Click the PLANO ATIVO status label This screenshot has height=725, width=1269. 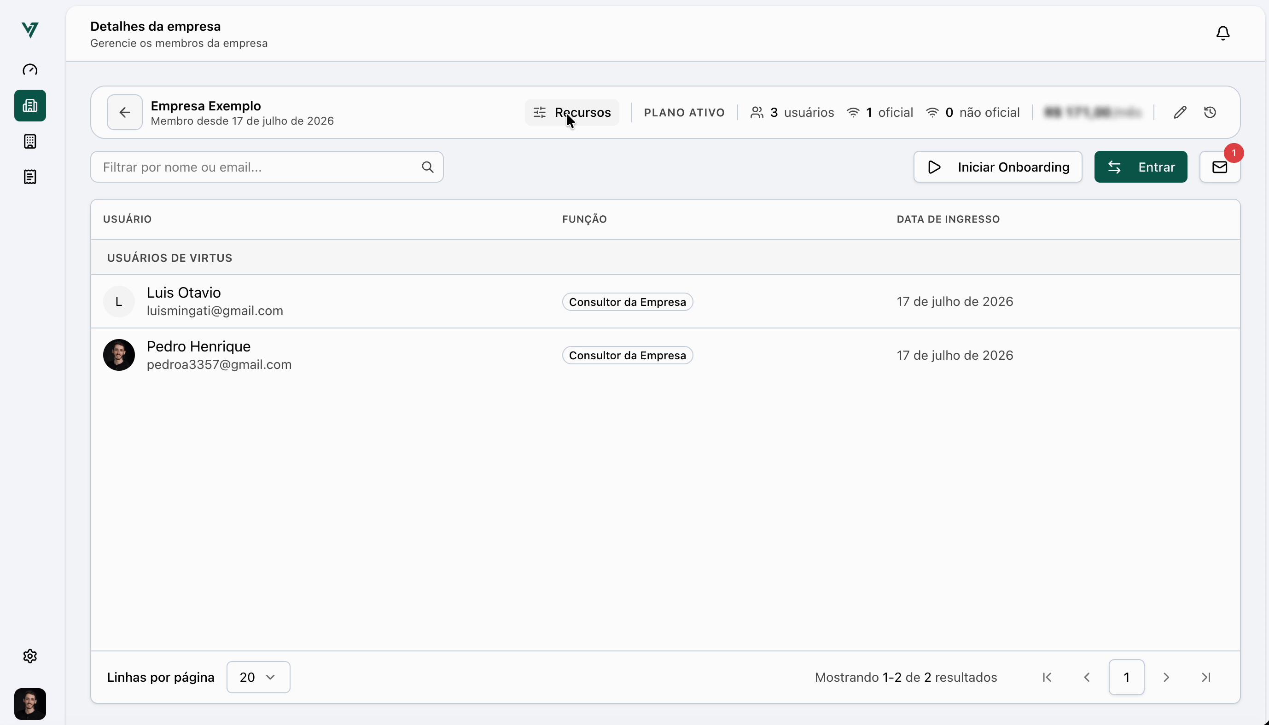point(684,113)
